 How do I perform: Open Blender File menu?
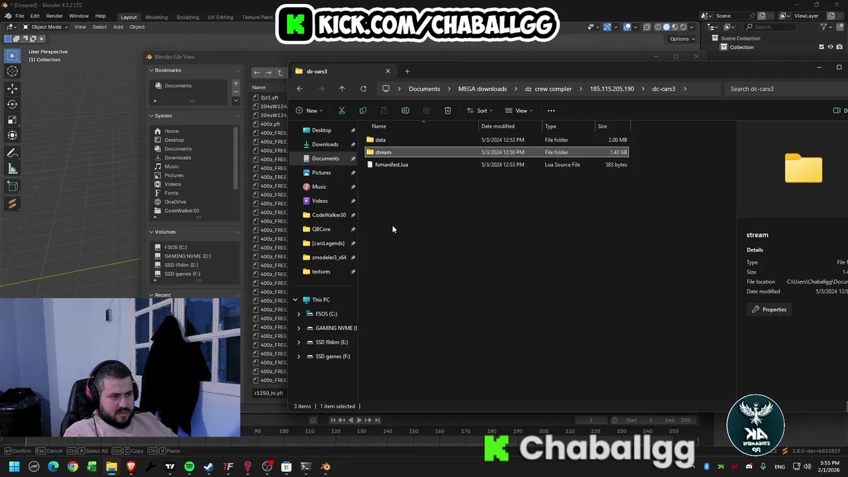click(x=19, y=16)
